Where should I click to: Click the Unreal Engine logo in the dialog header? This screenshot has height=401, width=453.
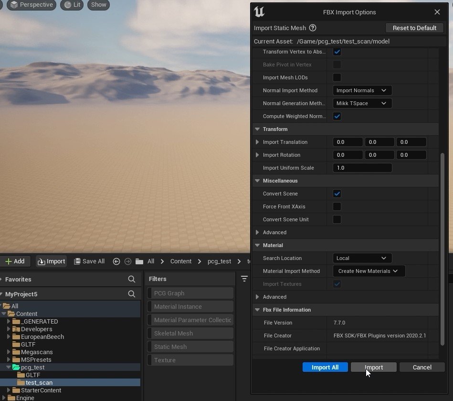259,12
